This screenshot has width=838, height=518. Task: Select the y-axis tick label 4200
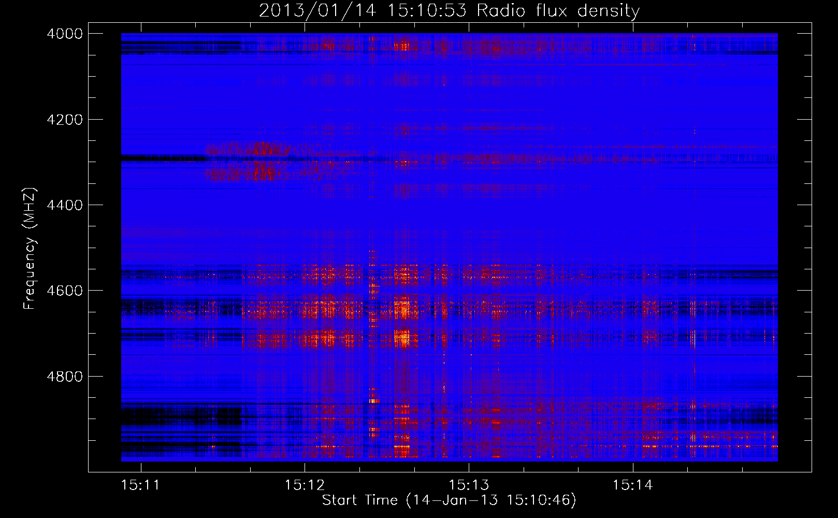pyautogui.click(x=65, y=120)
